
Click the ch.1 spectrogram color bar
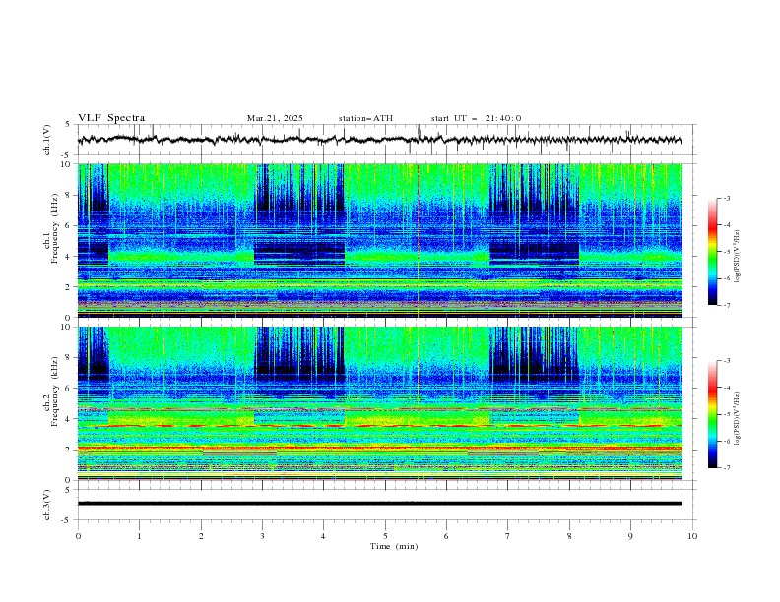(x=713, y=252)
